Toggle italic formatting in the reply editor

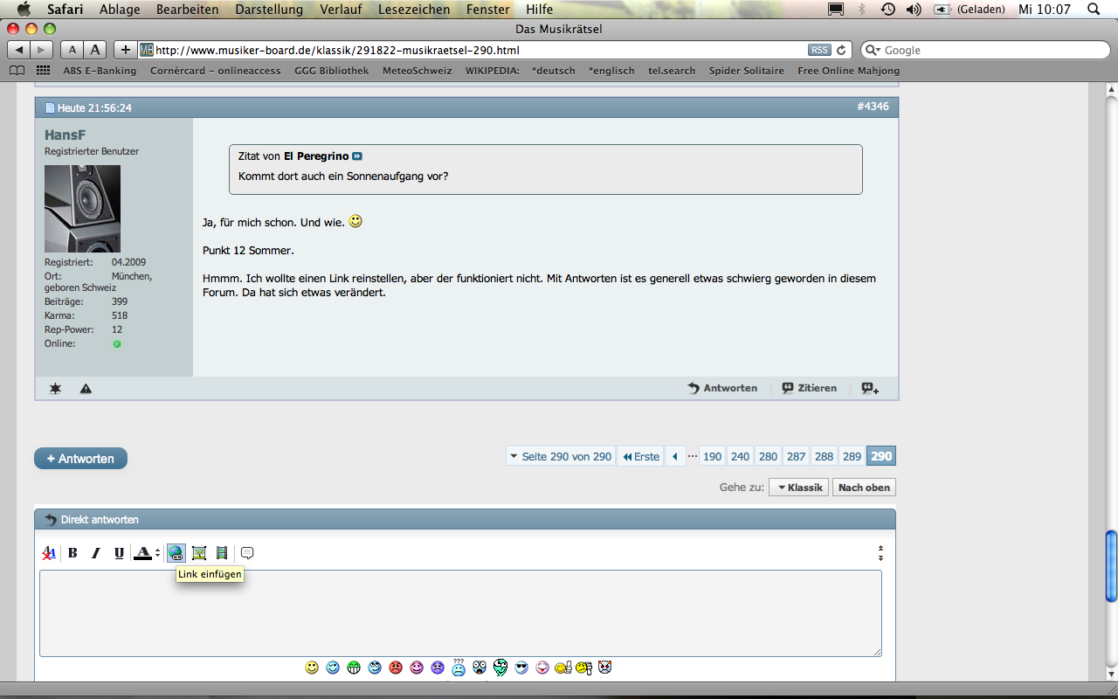[96, 553]
